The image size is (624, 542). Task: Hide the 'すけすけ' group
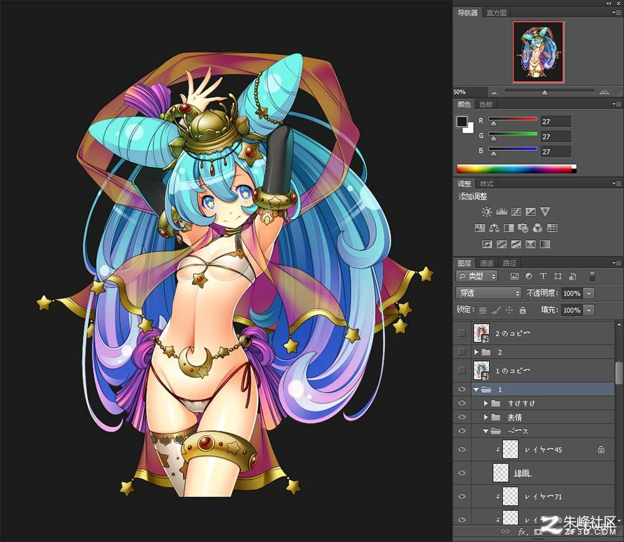coord(462,403)
